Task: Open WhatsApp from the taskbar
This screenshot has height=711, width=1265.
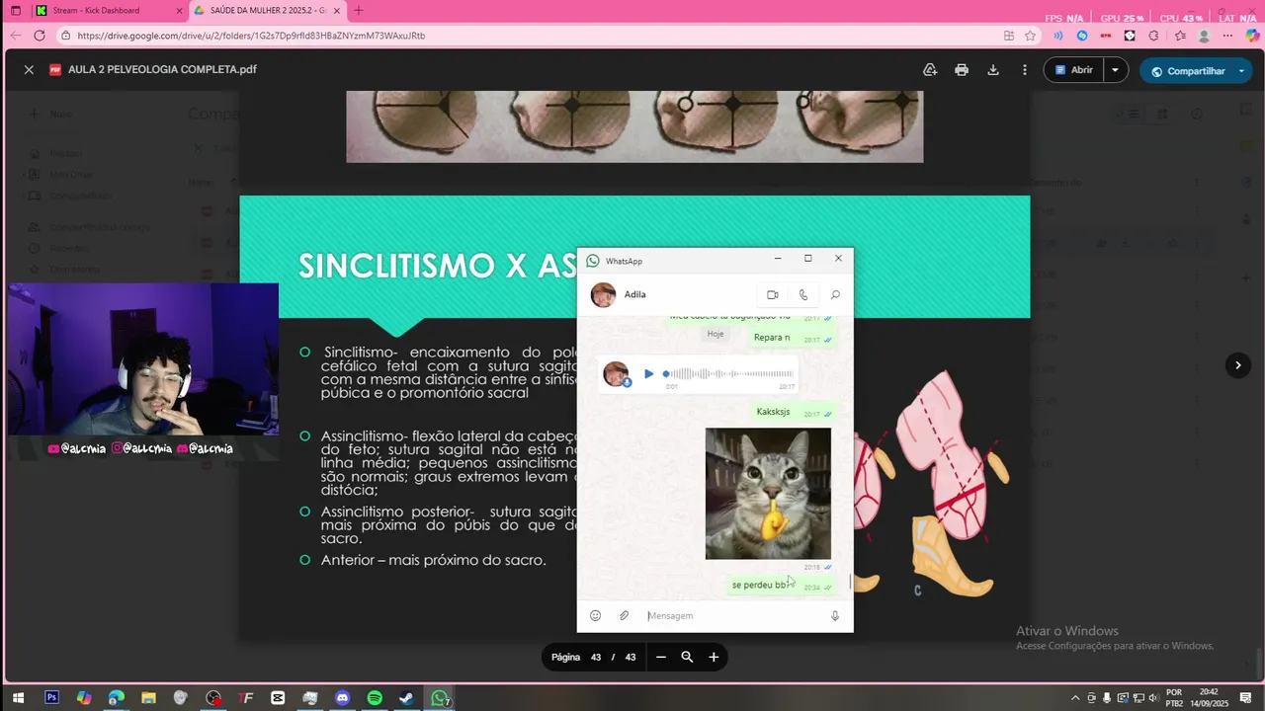Action: pyautogui.click(x=440, y=698)
